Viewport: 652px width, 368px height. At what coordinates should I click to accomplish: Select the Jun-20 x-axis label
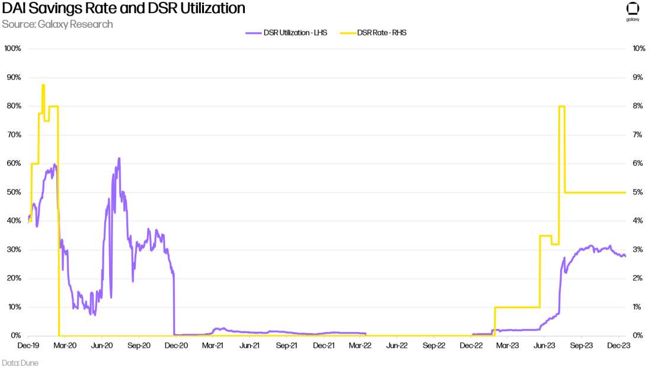(x=102, y=344)
